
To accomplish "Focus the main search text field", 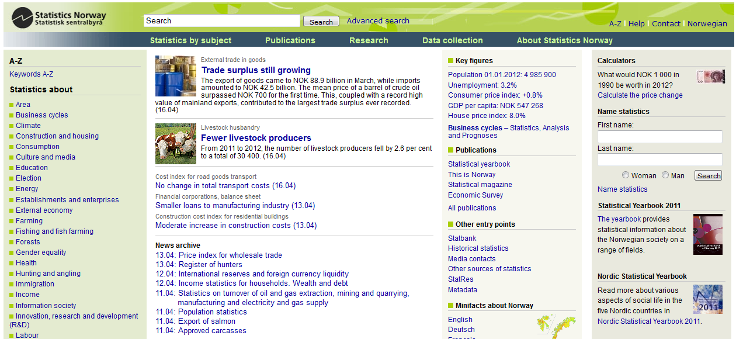I will click(222, 21).
